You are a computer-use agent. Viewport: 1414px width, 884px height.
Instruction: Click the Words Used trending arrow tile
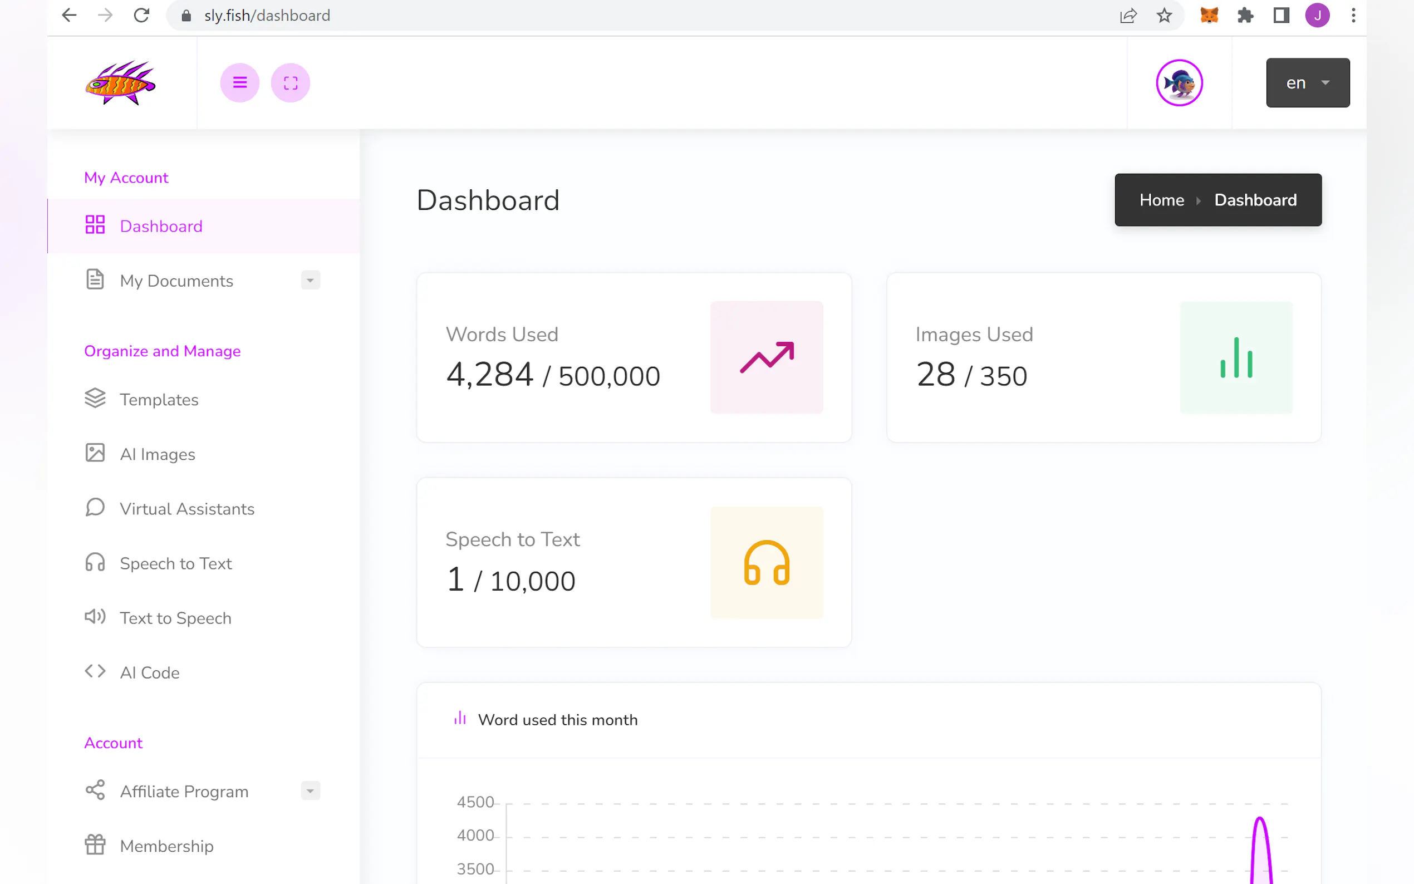[767, 357]
